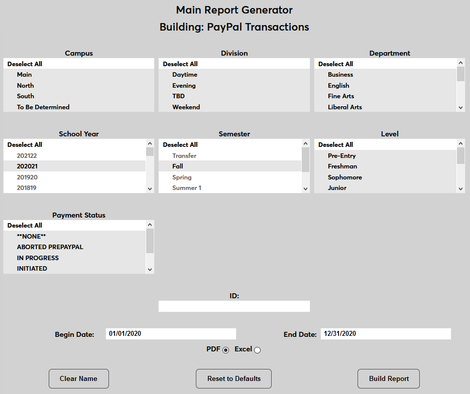The height and width of the screenshot is (394, 470).
Task: Click Level list scroll up arrow
Action: [x=460, y=143]
